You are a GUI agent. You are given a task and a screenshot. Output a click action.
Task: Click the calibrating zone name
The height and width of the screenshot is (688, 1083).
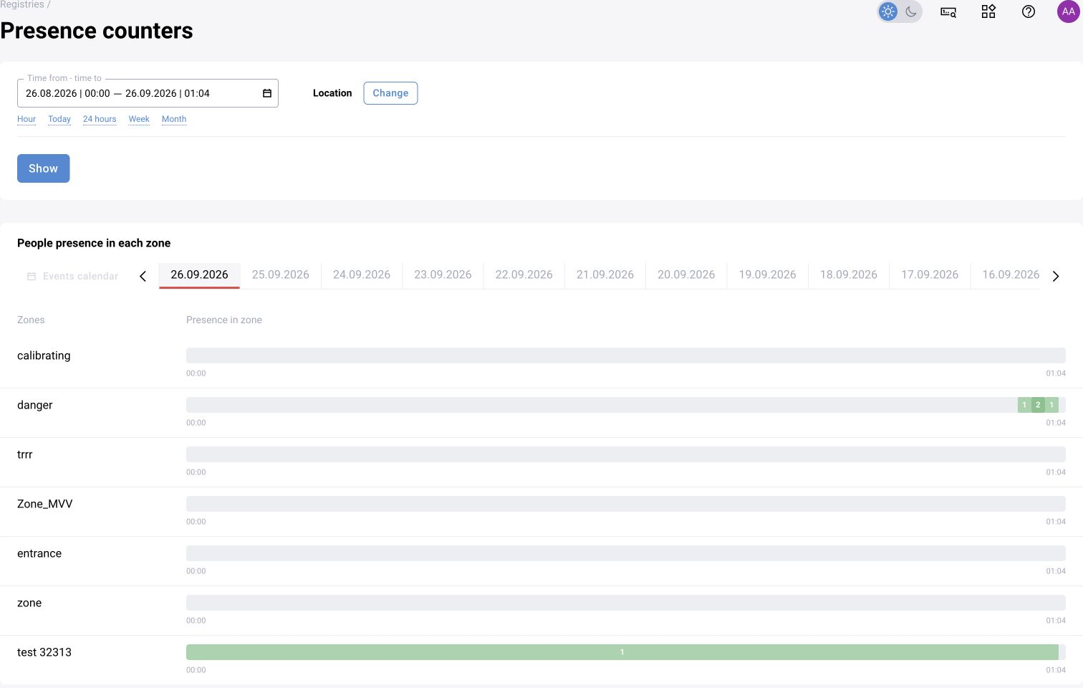44,355
